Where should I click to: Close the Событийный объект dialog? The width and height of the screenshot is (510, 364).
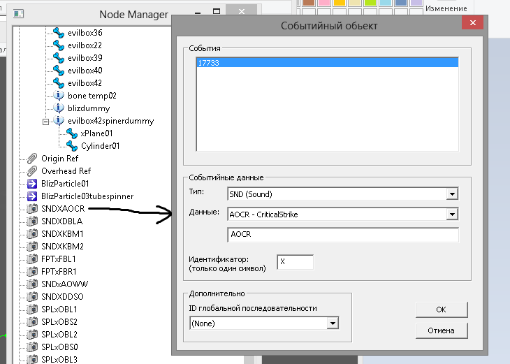click(472, 23)
